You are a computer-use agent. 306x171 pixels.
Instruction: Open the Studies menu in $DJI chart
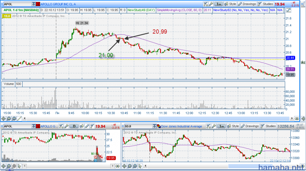(x=268, y=126)
